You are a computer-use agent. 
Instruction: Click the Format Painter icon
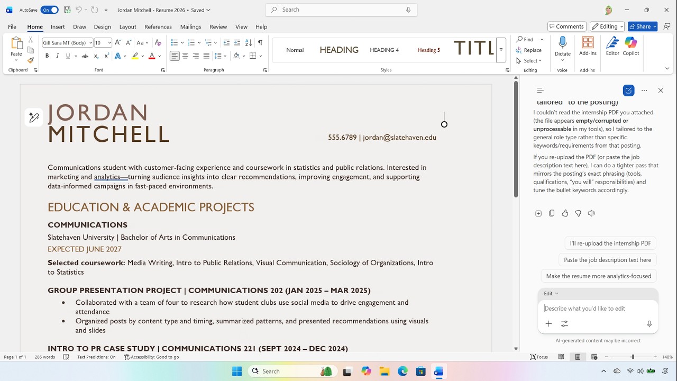click(x=31, y=60)
